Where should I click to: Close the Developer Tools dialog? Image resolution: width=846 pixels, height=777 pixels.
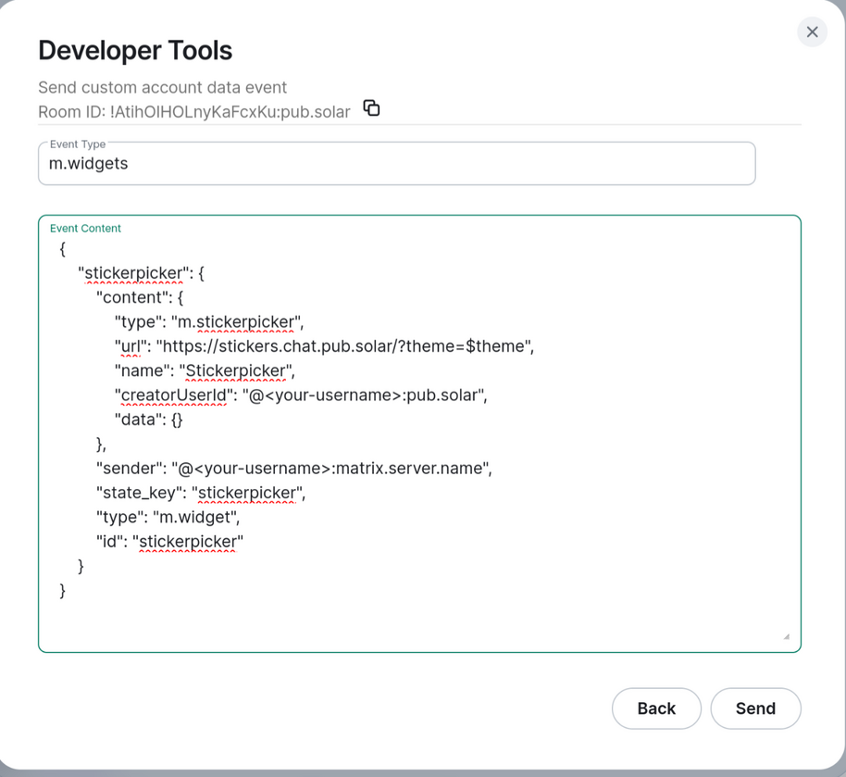[812, 31]
